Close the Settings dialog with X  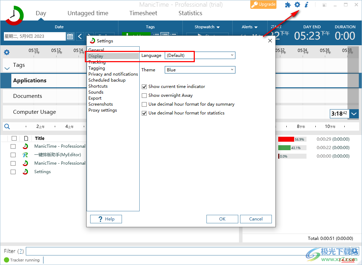pyautogui.click(x=270, y=41)
